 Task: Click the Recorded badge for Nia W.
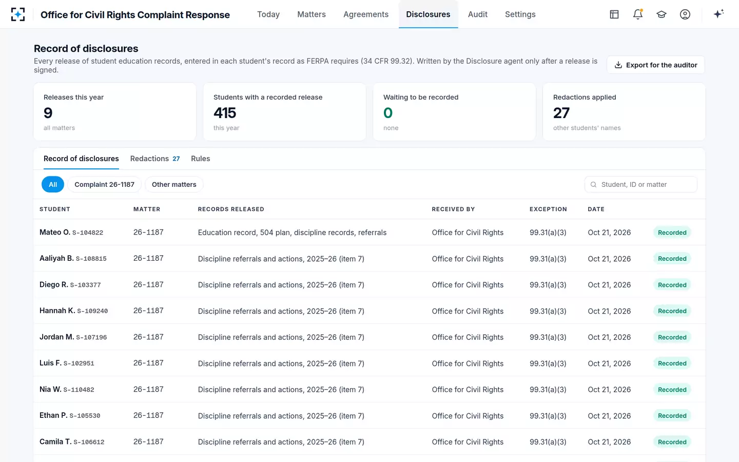[x=672, y=390]
